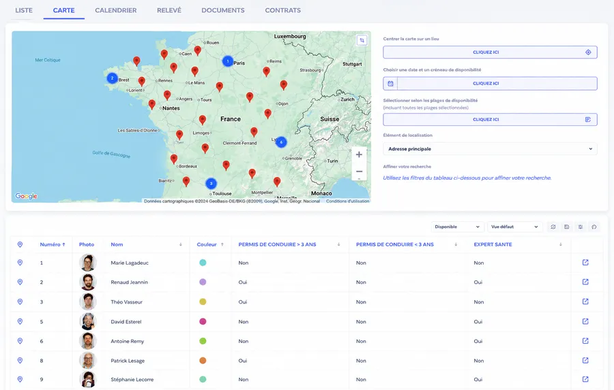The height and width of the screenshot is (390, 614).
Task: Open Stéphanie Lecorre's record via external icon
Action: tap(585, 379)
